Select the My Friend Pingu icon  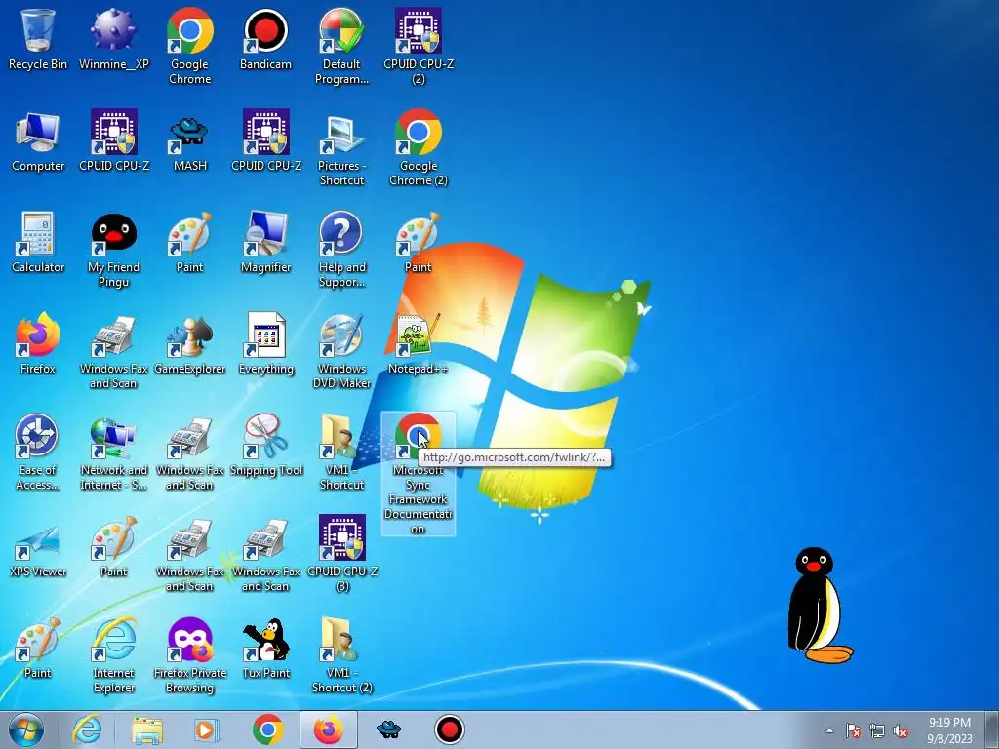[x=113, y=250]
